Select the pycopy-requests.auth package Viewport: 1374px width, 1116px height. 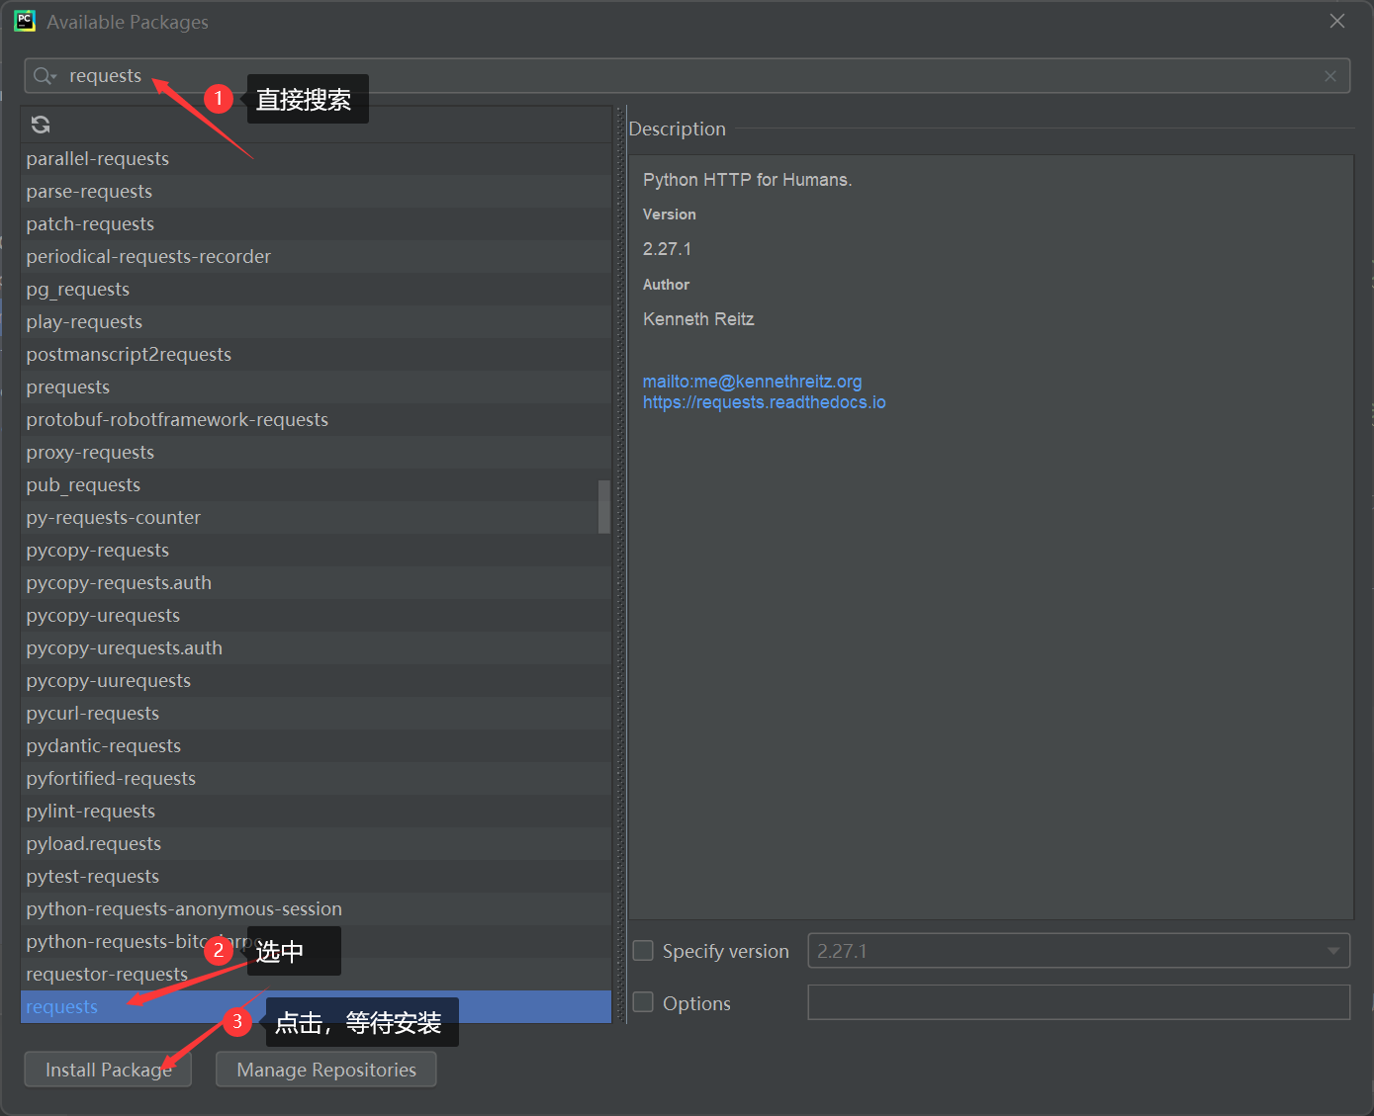click(x=317, y=583)
